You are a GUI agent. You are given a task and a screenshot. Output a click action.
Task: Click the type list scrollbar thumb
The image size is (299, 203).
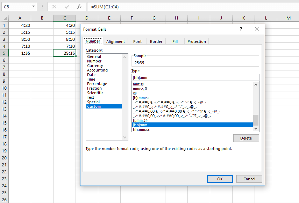[256, 120]
